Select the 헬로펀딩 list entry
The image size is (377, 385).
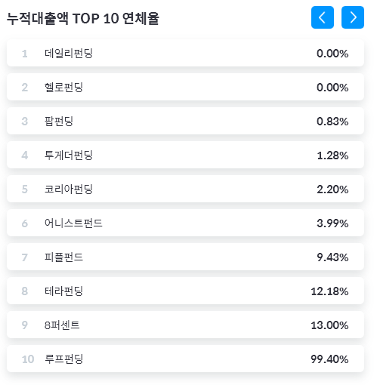[x=185, y=87]
